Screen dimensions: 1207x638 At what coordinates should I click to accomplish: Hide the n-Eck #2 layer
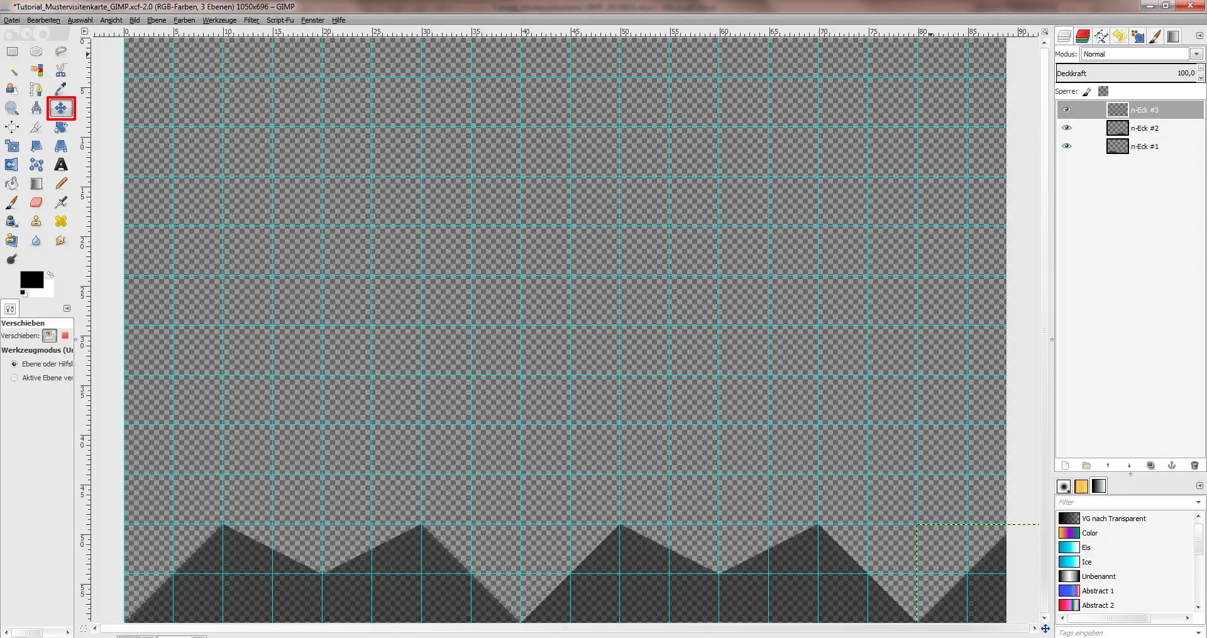pos(1066,128)
